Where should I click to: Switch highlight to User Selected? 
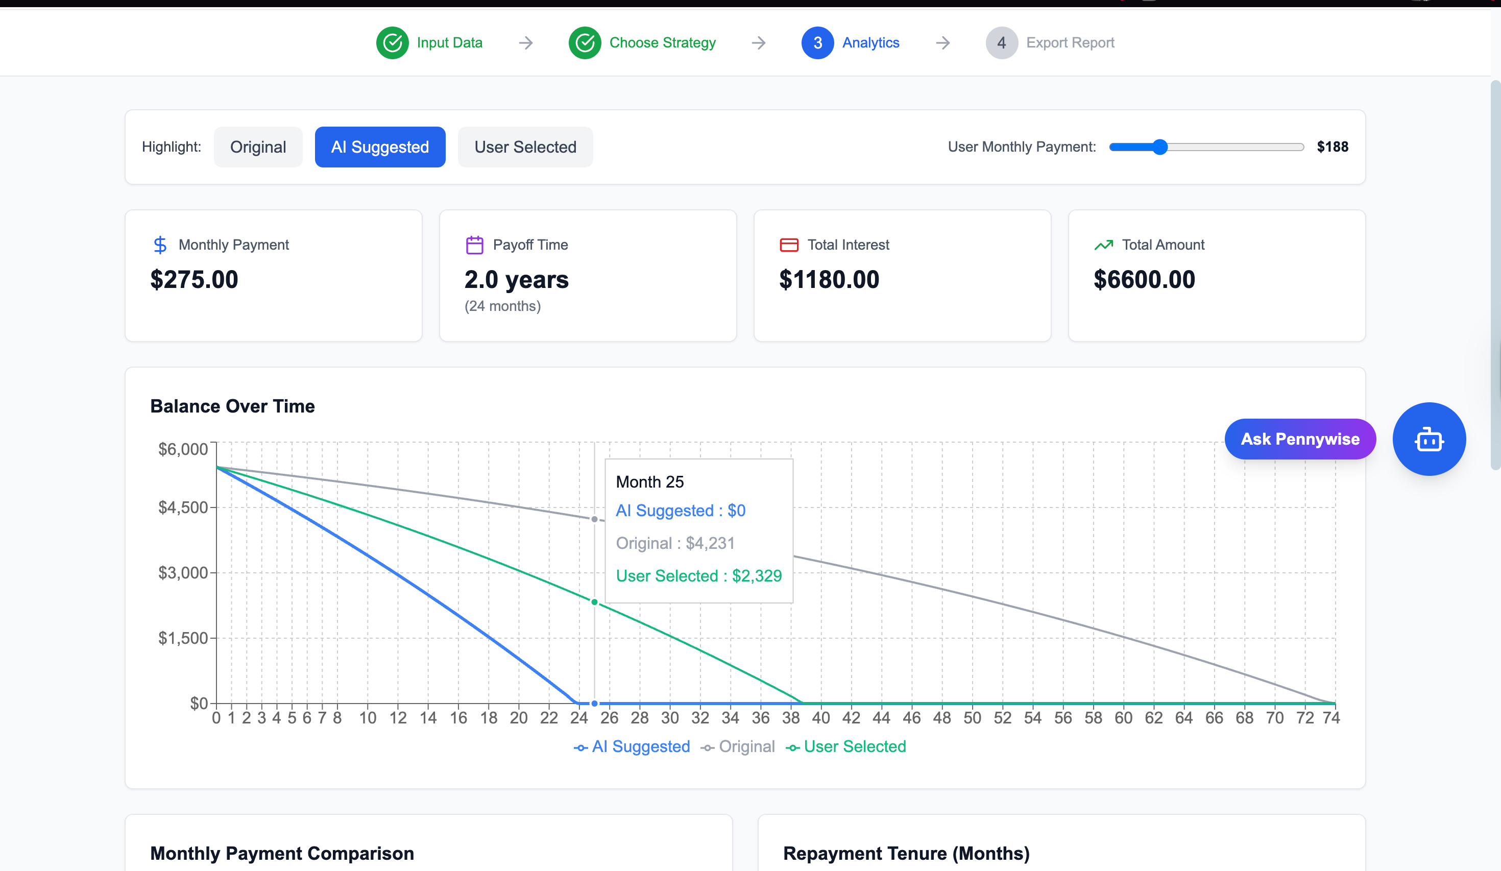(x=525, y=147)
